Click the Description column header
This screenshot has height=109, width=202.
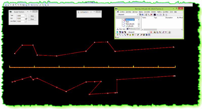pyautogui.click(x=169, y=17)
